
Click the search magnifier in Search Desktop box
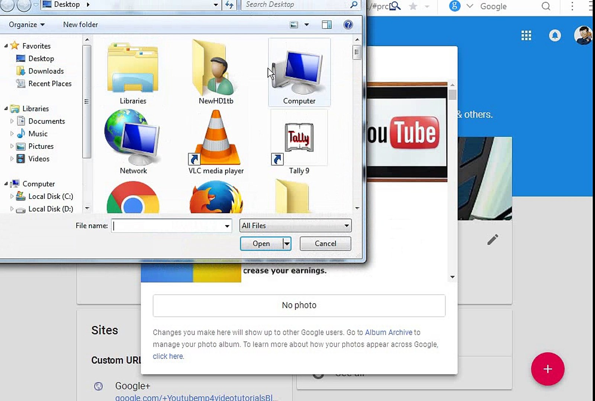pyautogui.click(x=354, y=4)
